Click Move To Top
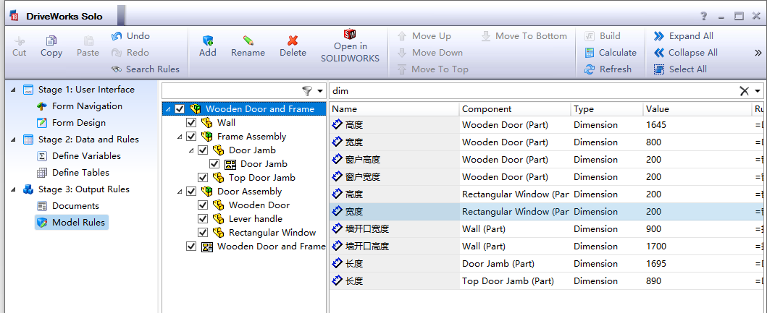Image resolution: width=767 pixels, height=313 pixels. 432,69
